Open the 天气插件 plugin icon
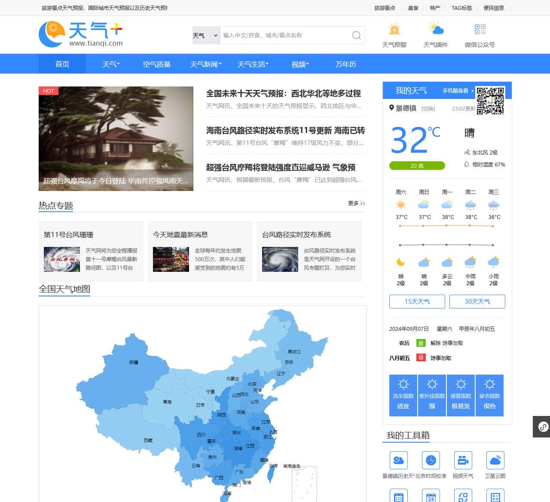Screen dimensions: 550x502 click(x=436, y=29)
